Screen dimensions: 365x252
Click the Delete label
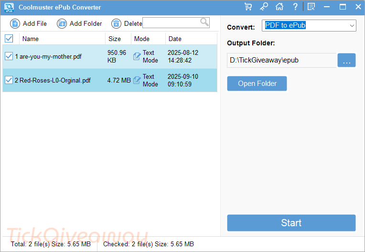click(x=133, y=24)
